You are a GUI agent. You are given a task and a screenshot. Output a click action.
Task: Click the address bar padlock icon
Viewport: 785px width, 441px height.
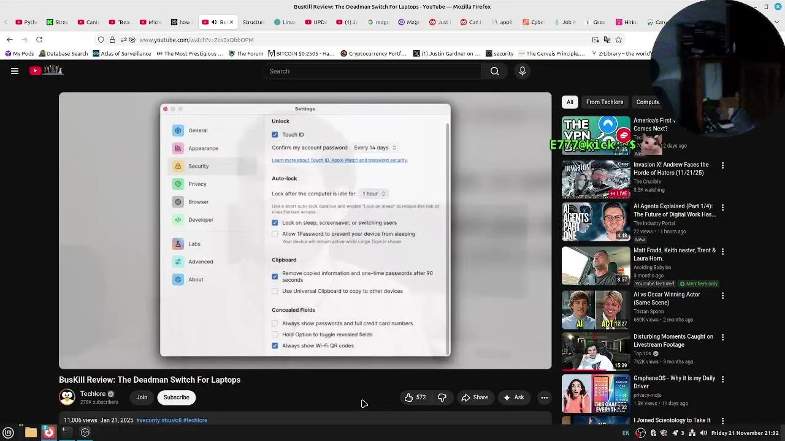[x=112, y=40]
